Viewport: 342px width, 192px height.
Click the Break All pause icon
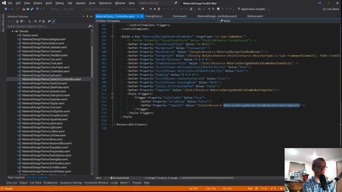pos(151,9)
